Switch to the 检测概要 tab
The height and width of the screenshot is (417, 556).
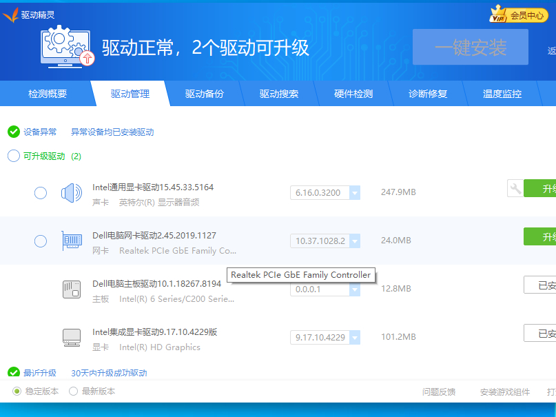48,94
